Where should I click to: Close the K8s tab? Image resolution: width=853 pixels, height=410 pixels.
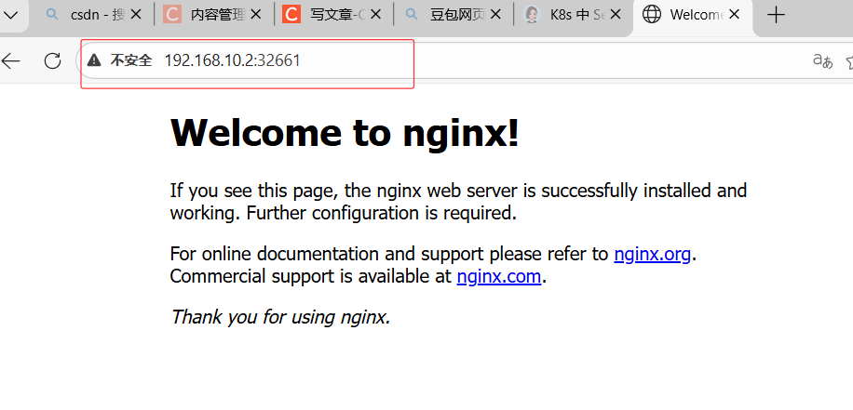point(615,15)
